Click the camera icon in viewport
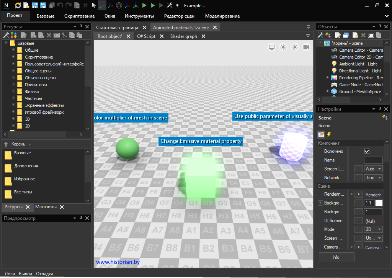 click(306, 47)
